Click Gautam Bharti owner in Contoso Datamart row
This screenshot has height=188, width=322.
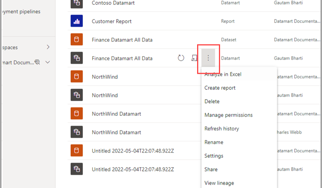(288, 3)
